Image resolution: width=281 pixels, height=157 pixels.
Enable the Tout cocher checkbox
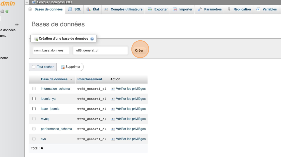point(33,67)
